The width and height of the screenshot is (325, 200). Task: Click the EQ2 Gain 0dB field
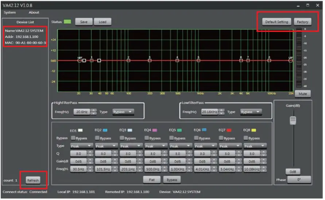(x=103, y=161)
